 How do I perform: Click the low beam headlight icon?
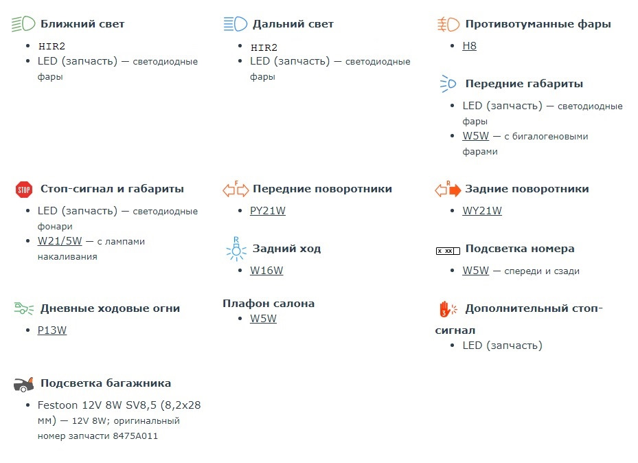(x=23, y=25)
